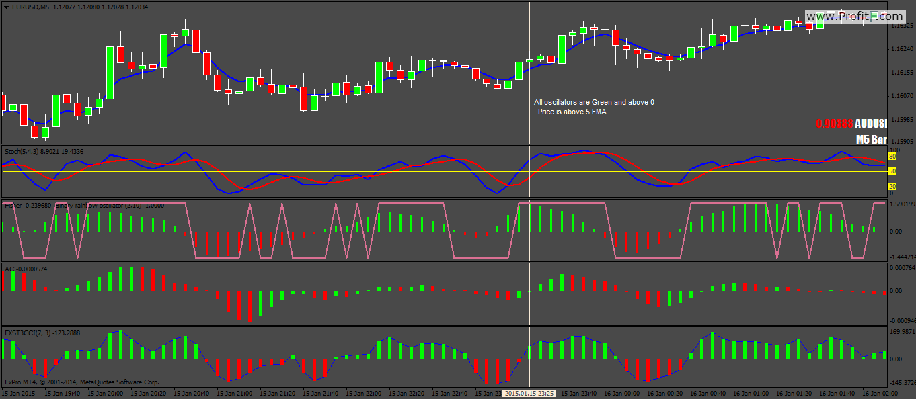Click the '15 Jan 20:20' time label
Image resolution: width=916 pixels, height=399 pixels.
coord(148,393)
